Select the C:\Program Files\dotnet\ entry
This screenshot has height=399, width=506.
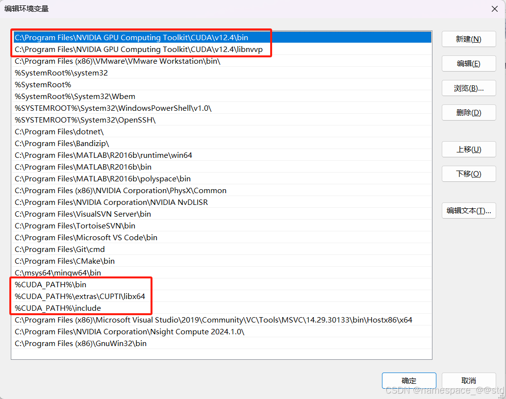pos(222,131)
